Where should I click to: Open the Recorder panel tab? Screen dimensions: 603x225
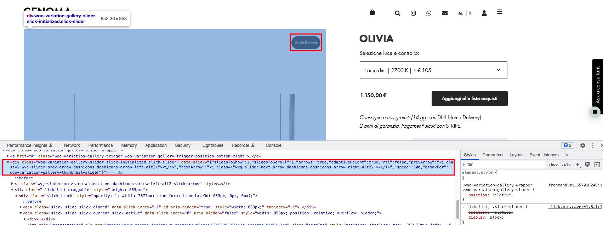pos(243,145)
